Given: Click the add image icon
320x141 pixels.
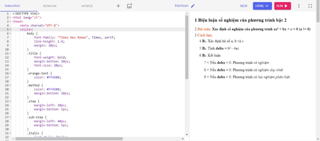Looking at the screenshot, I should pyautogui.click(x=129, y=6).
